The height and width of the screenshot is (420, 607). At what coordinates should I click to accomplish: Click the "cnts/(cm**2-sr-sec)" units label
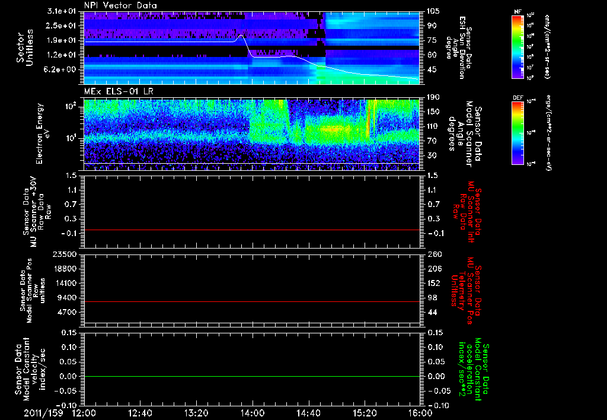click(547, 47)
